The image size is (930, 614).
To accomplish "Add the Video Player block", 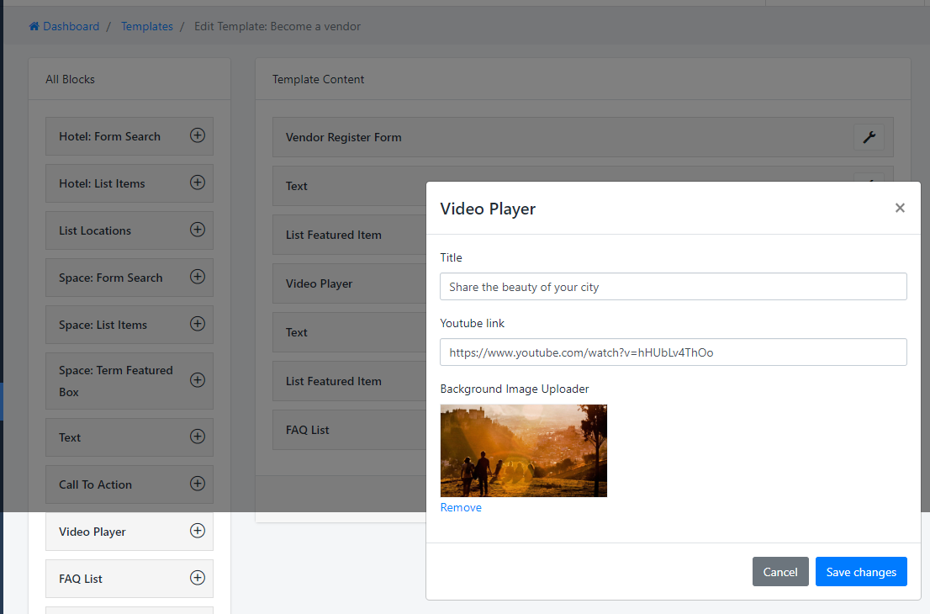I will (x=198, y=531).
